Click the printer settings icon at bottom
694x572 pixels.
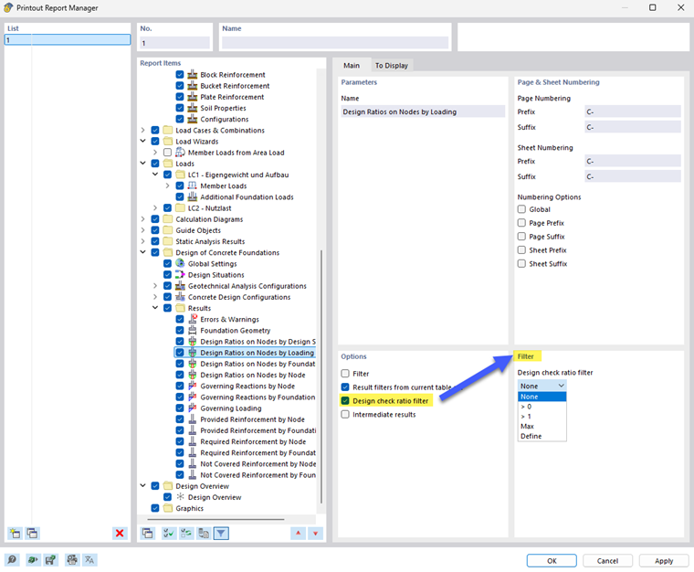pos(72,559)
